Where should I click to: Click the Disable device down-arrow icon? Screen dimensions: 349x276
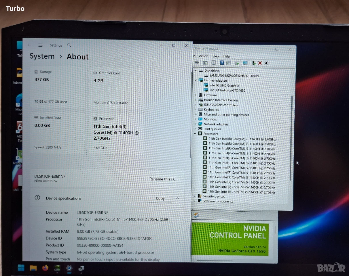[266, 63]
